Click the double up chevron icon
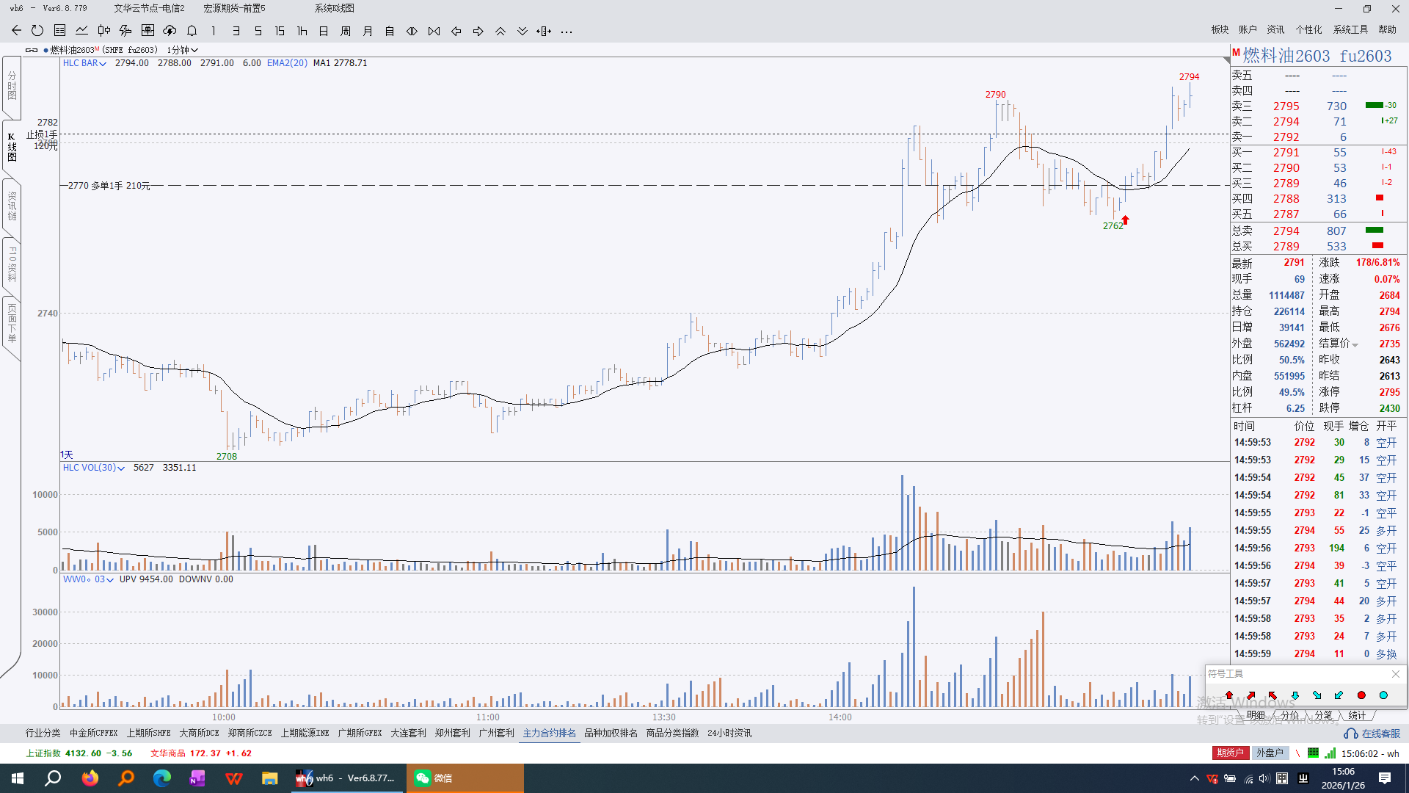Image resolution: width=1409 pixels, height=793 pixels. (500, 31)
